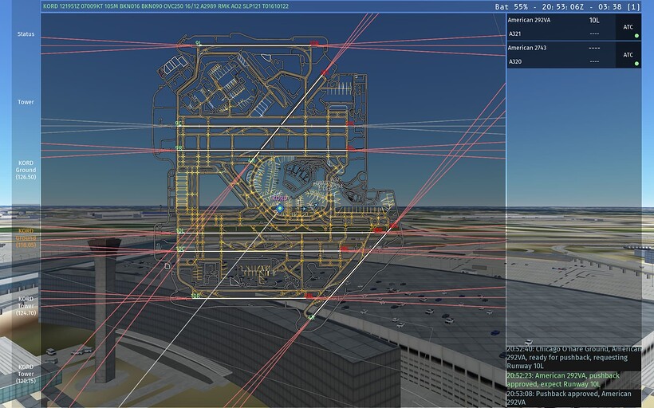654x408 pixels.
Task: Click the red 27L runway end label
Action: 351,148
